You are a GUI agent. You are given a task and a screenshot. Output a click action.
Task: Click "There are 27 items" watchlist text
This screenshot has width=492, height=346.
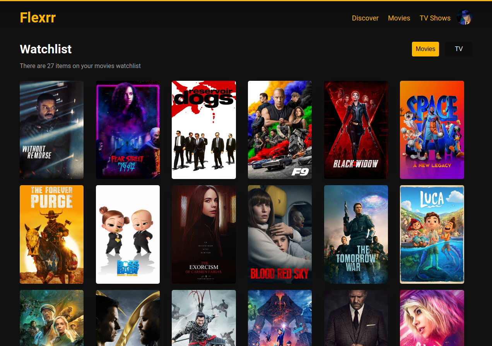(80, 66)
